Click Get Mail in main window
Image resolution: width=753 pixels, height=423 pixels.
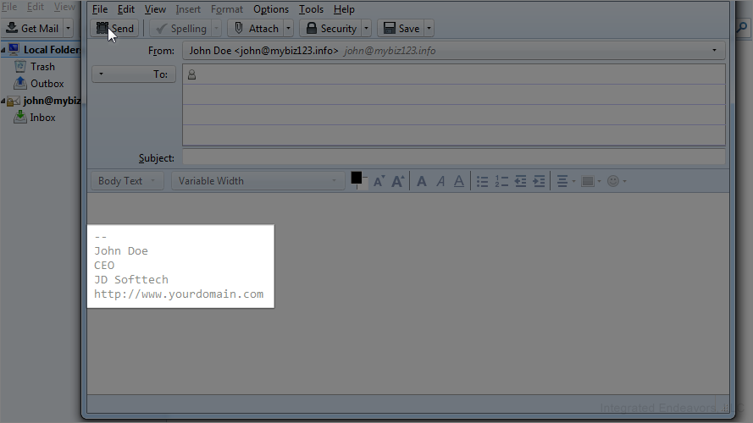[32, 28]
